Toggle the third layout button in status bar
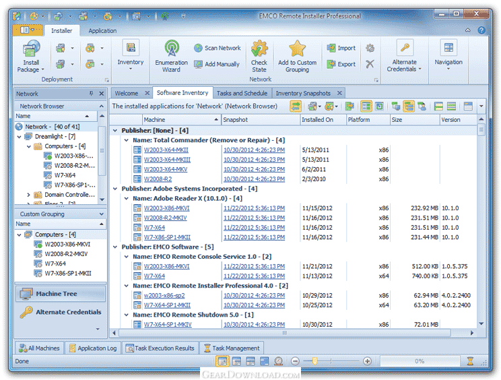 coord(250,361)
